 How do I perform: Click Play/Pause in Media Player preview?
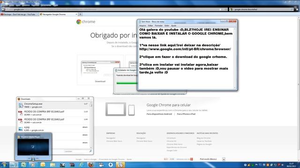[x=33, y=158]
